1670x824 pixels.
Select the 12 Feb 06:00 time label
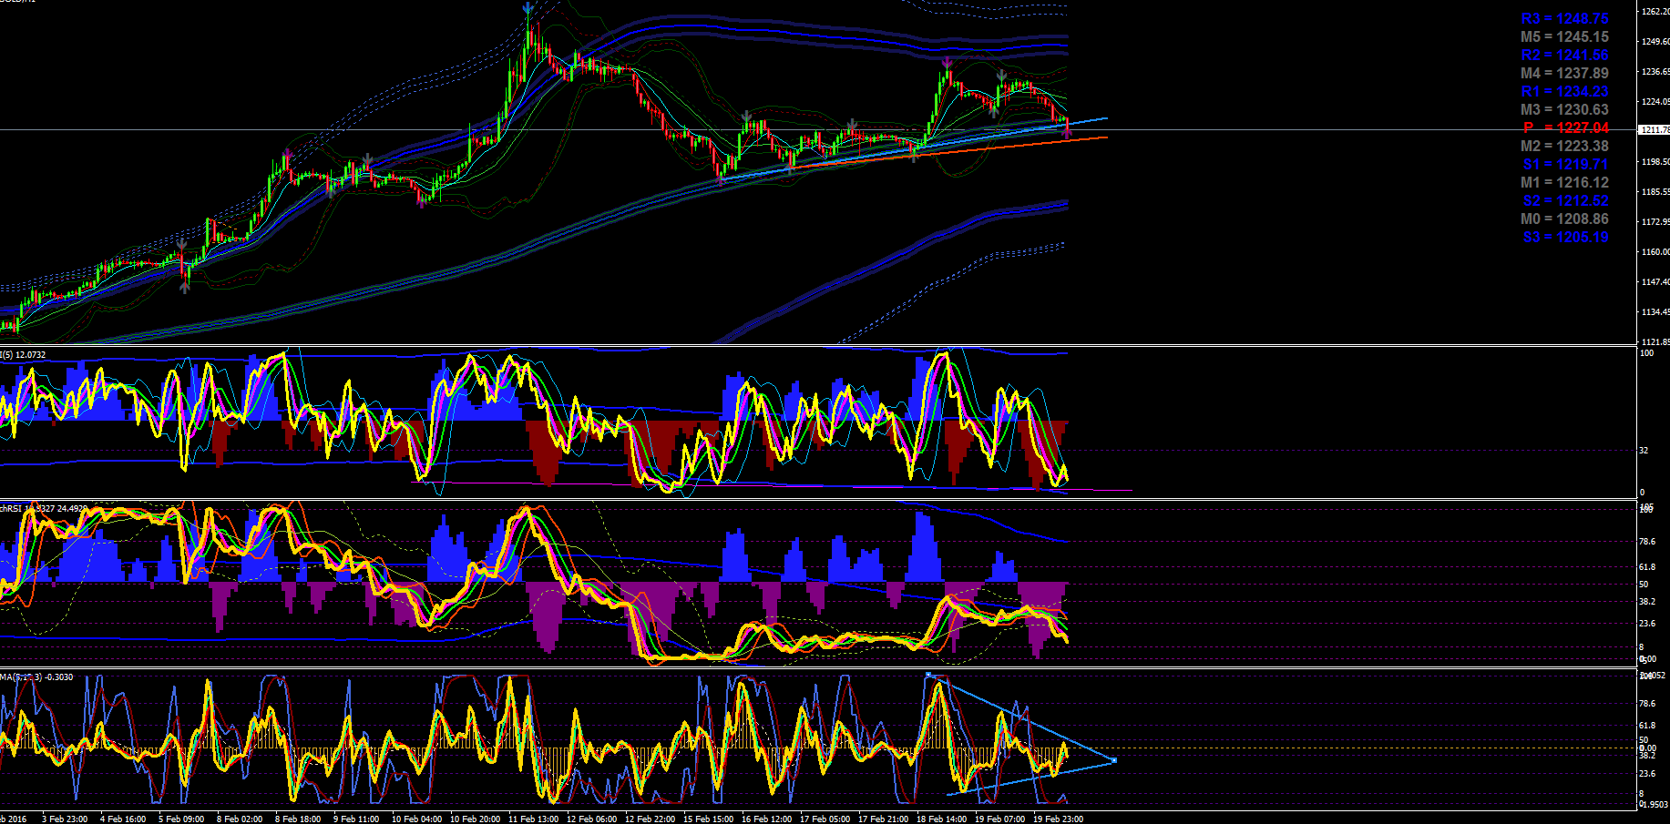pos(591,819)
